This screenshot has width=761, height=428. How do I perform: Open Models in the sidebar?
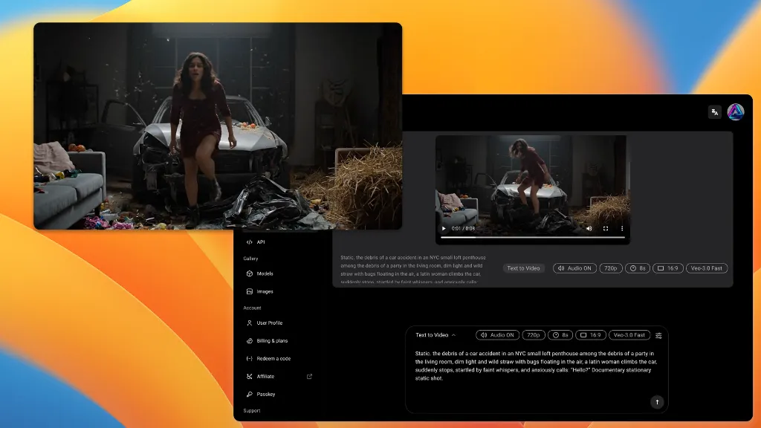(265, 273)
